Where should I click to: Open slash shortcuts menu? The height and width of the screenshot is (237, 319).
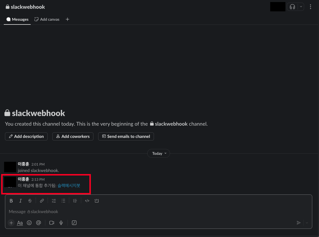[x=74, y=223]
